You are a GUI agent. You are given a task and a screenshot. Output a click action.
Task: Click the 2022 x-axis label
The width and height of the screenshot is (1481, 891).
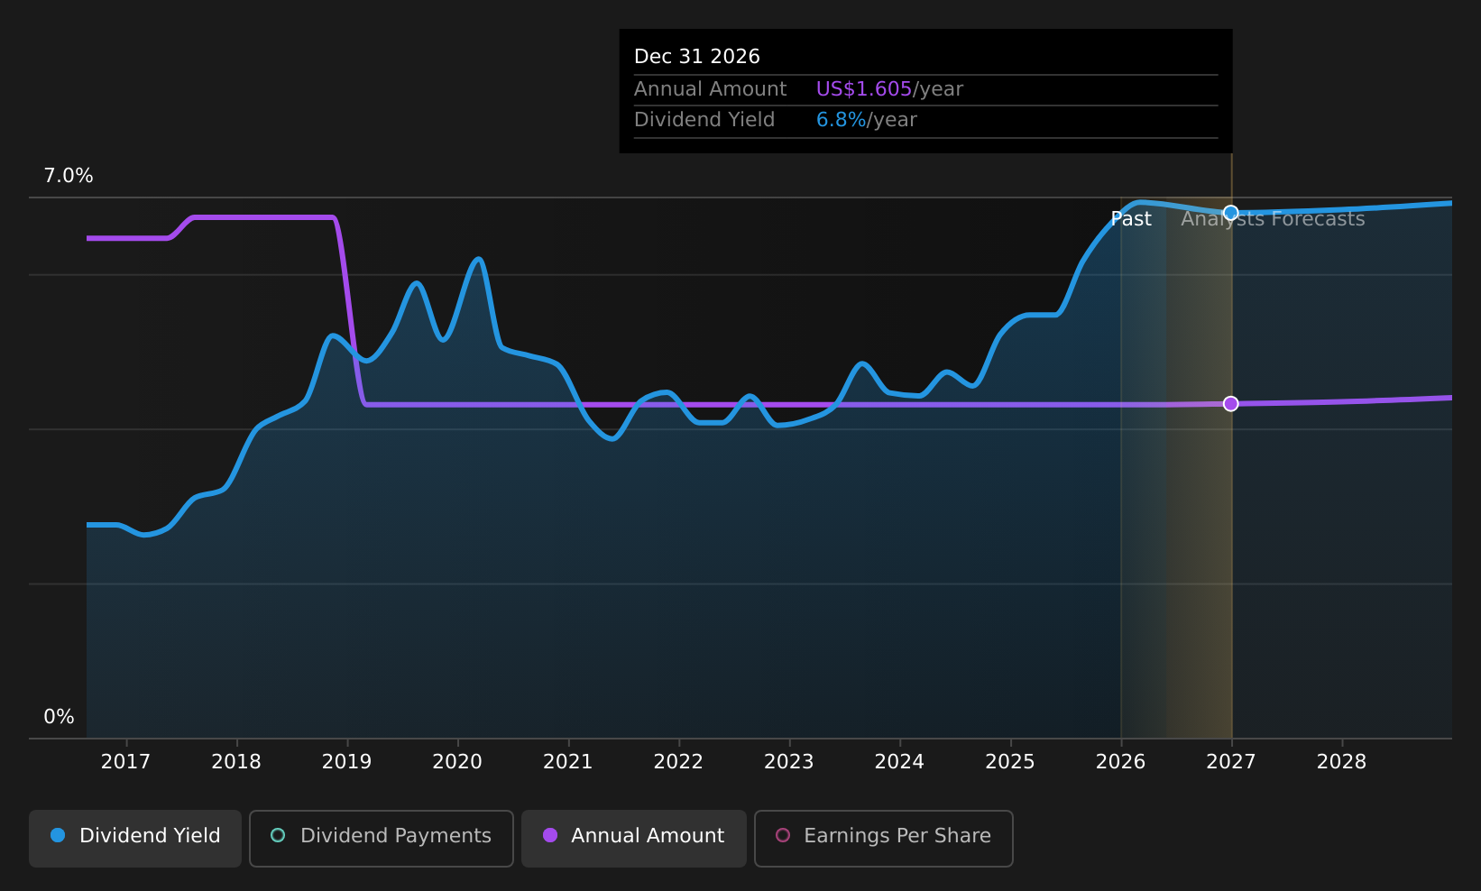[678, 762]
